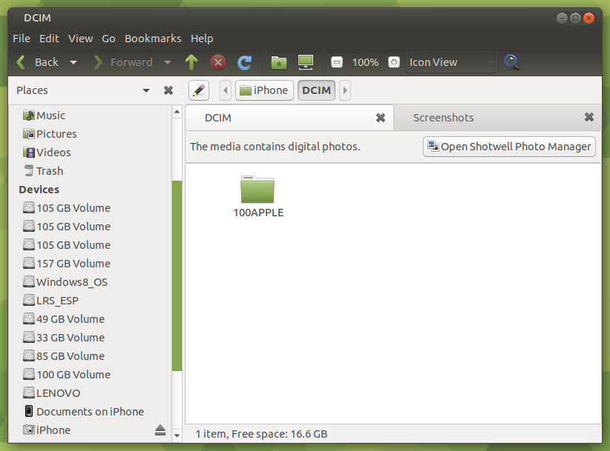Open the 100APPLE folder

pos(258,196)
